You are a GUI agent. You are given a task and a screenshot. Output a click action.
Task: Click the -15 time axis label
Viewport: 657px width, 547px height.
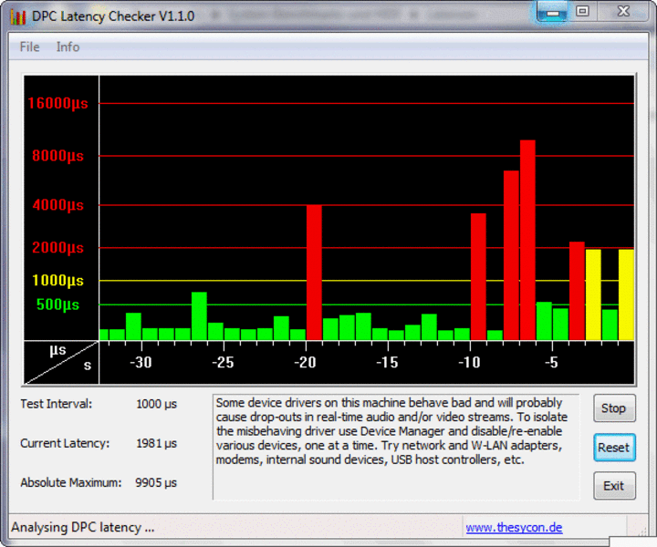point(387,362)
